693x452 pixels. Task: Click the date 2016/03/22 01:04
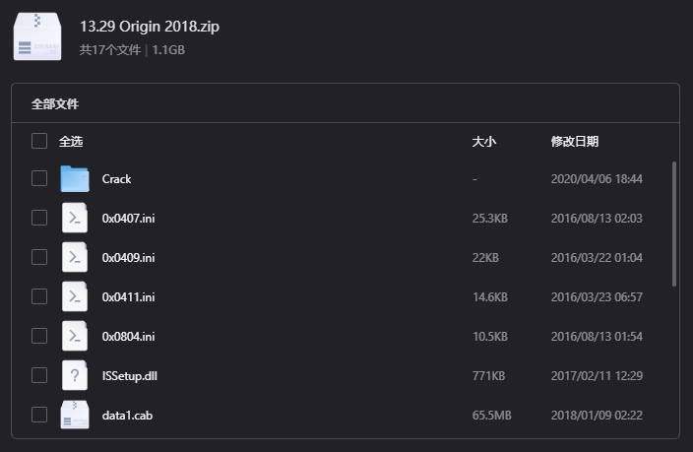(x=597, y=257)
